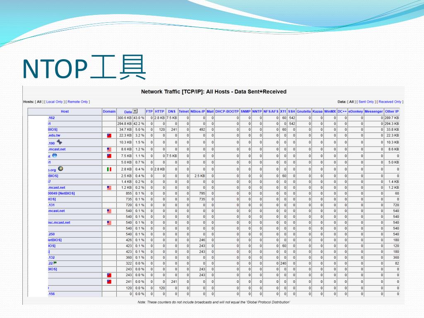Screen dimensions: 424x318
Task: Select the 43.0 % percentage cell
Action: [139, 118]
